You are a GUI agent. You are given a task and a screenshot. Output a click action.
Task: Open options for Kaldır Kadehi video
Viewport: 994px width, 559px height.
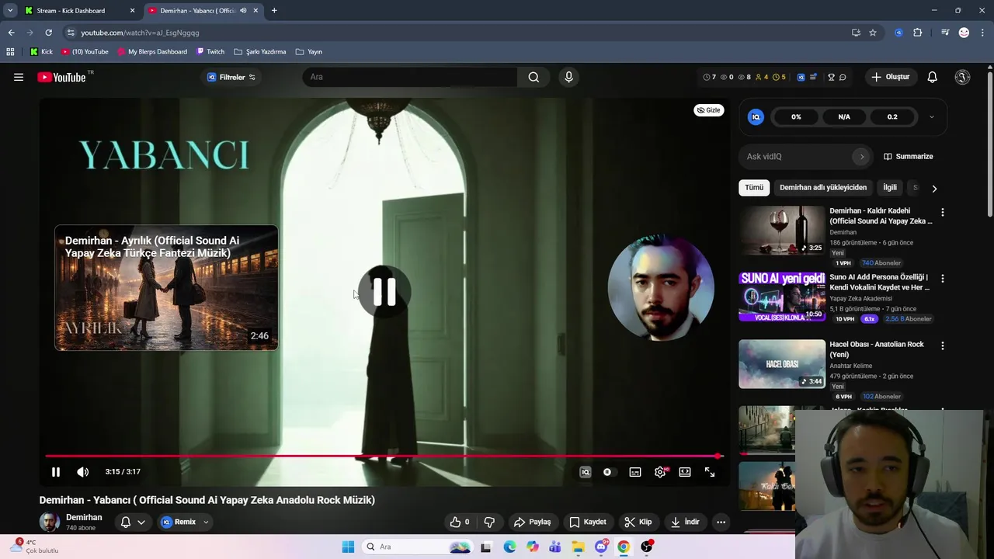943,212
